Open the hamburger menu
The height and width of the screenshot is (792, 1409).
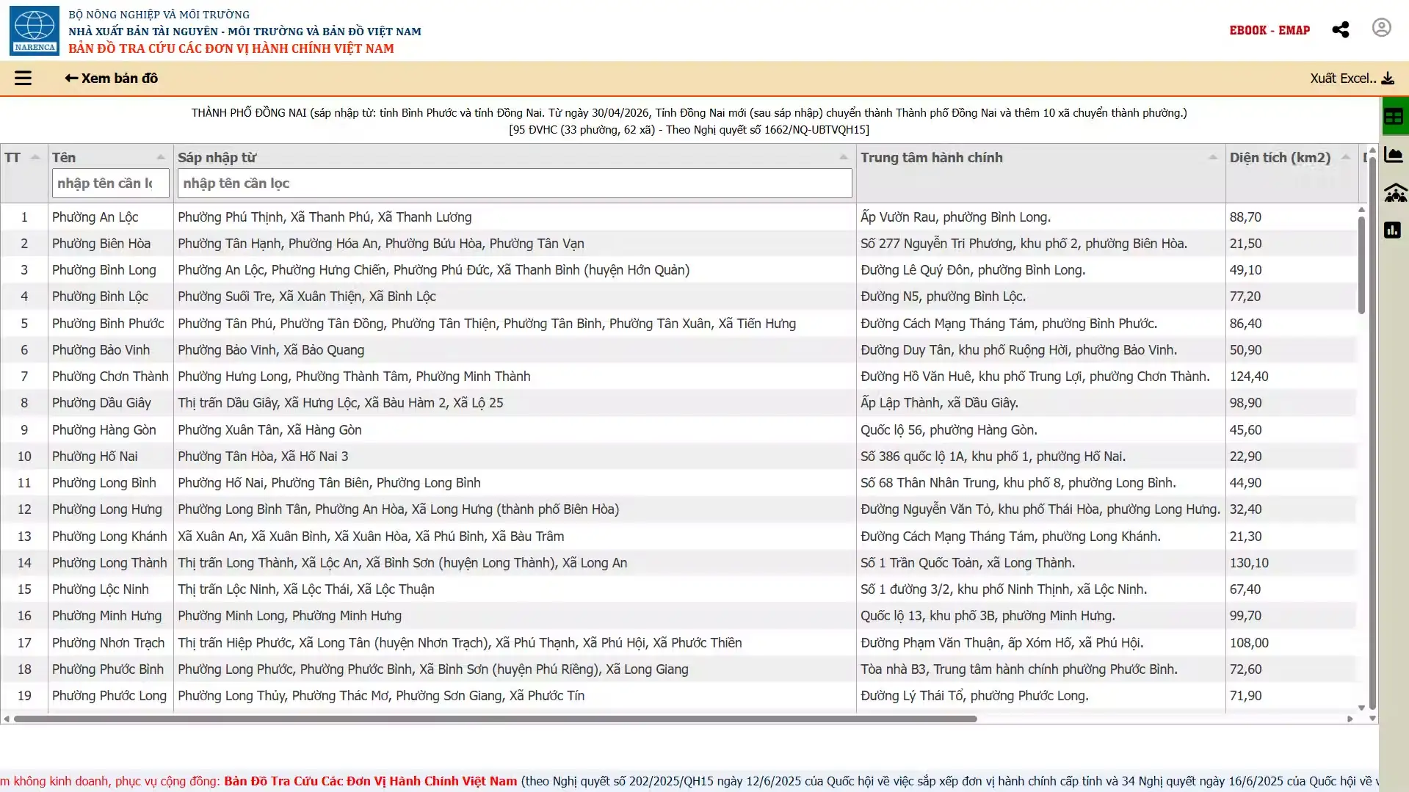pos(23,78)
